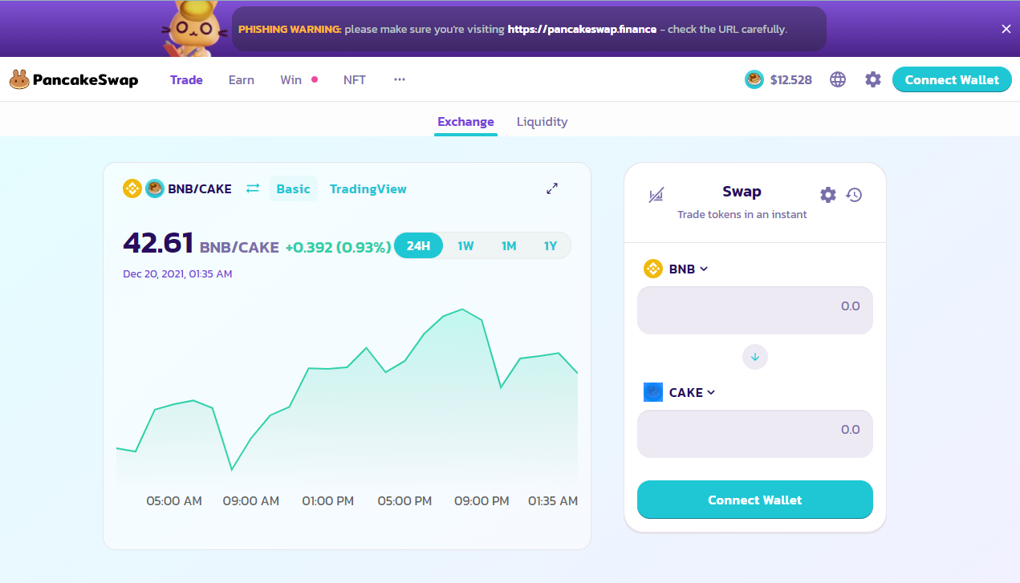This screenshot has width=1020, height=583.
Task: Click the 'Trade tokens in an instant' subtitle
Action: 742,214
